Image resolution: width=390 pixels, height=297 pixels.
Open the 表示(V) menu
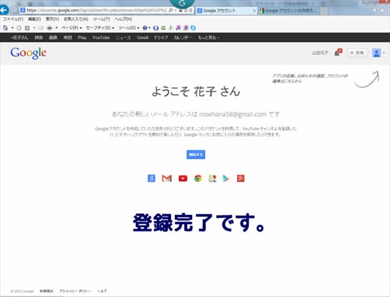(52, 19)
